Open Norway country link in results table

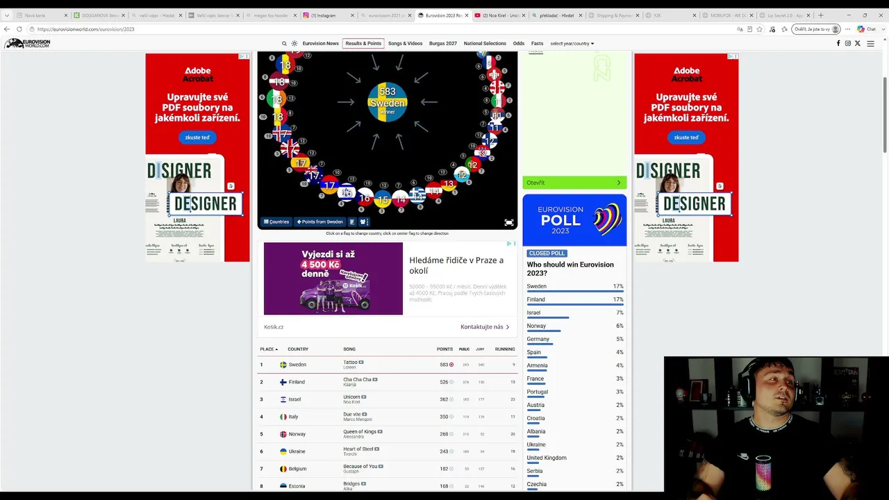[x=297, y=434]
